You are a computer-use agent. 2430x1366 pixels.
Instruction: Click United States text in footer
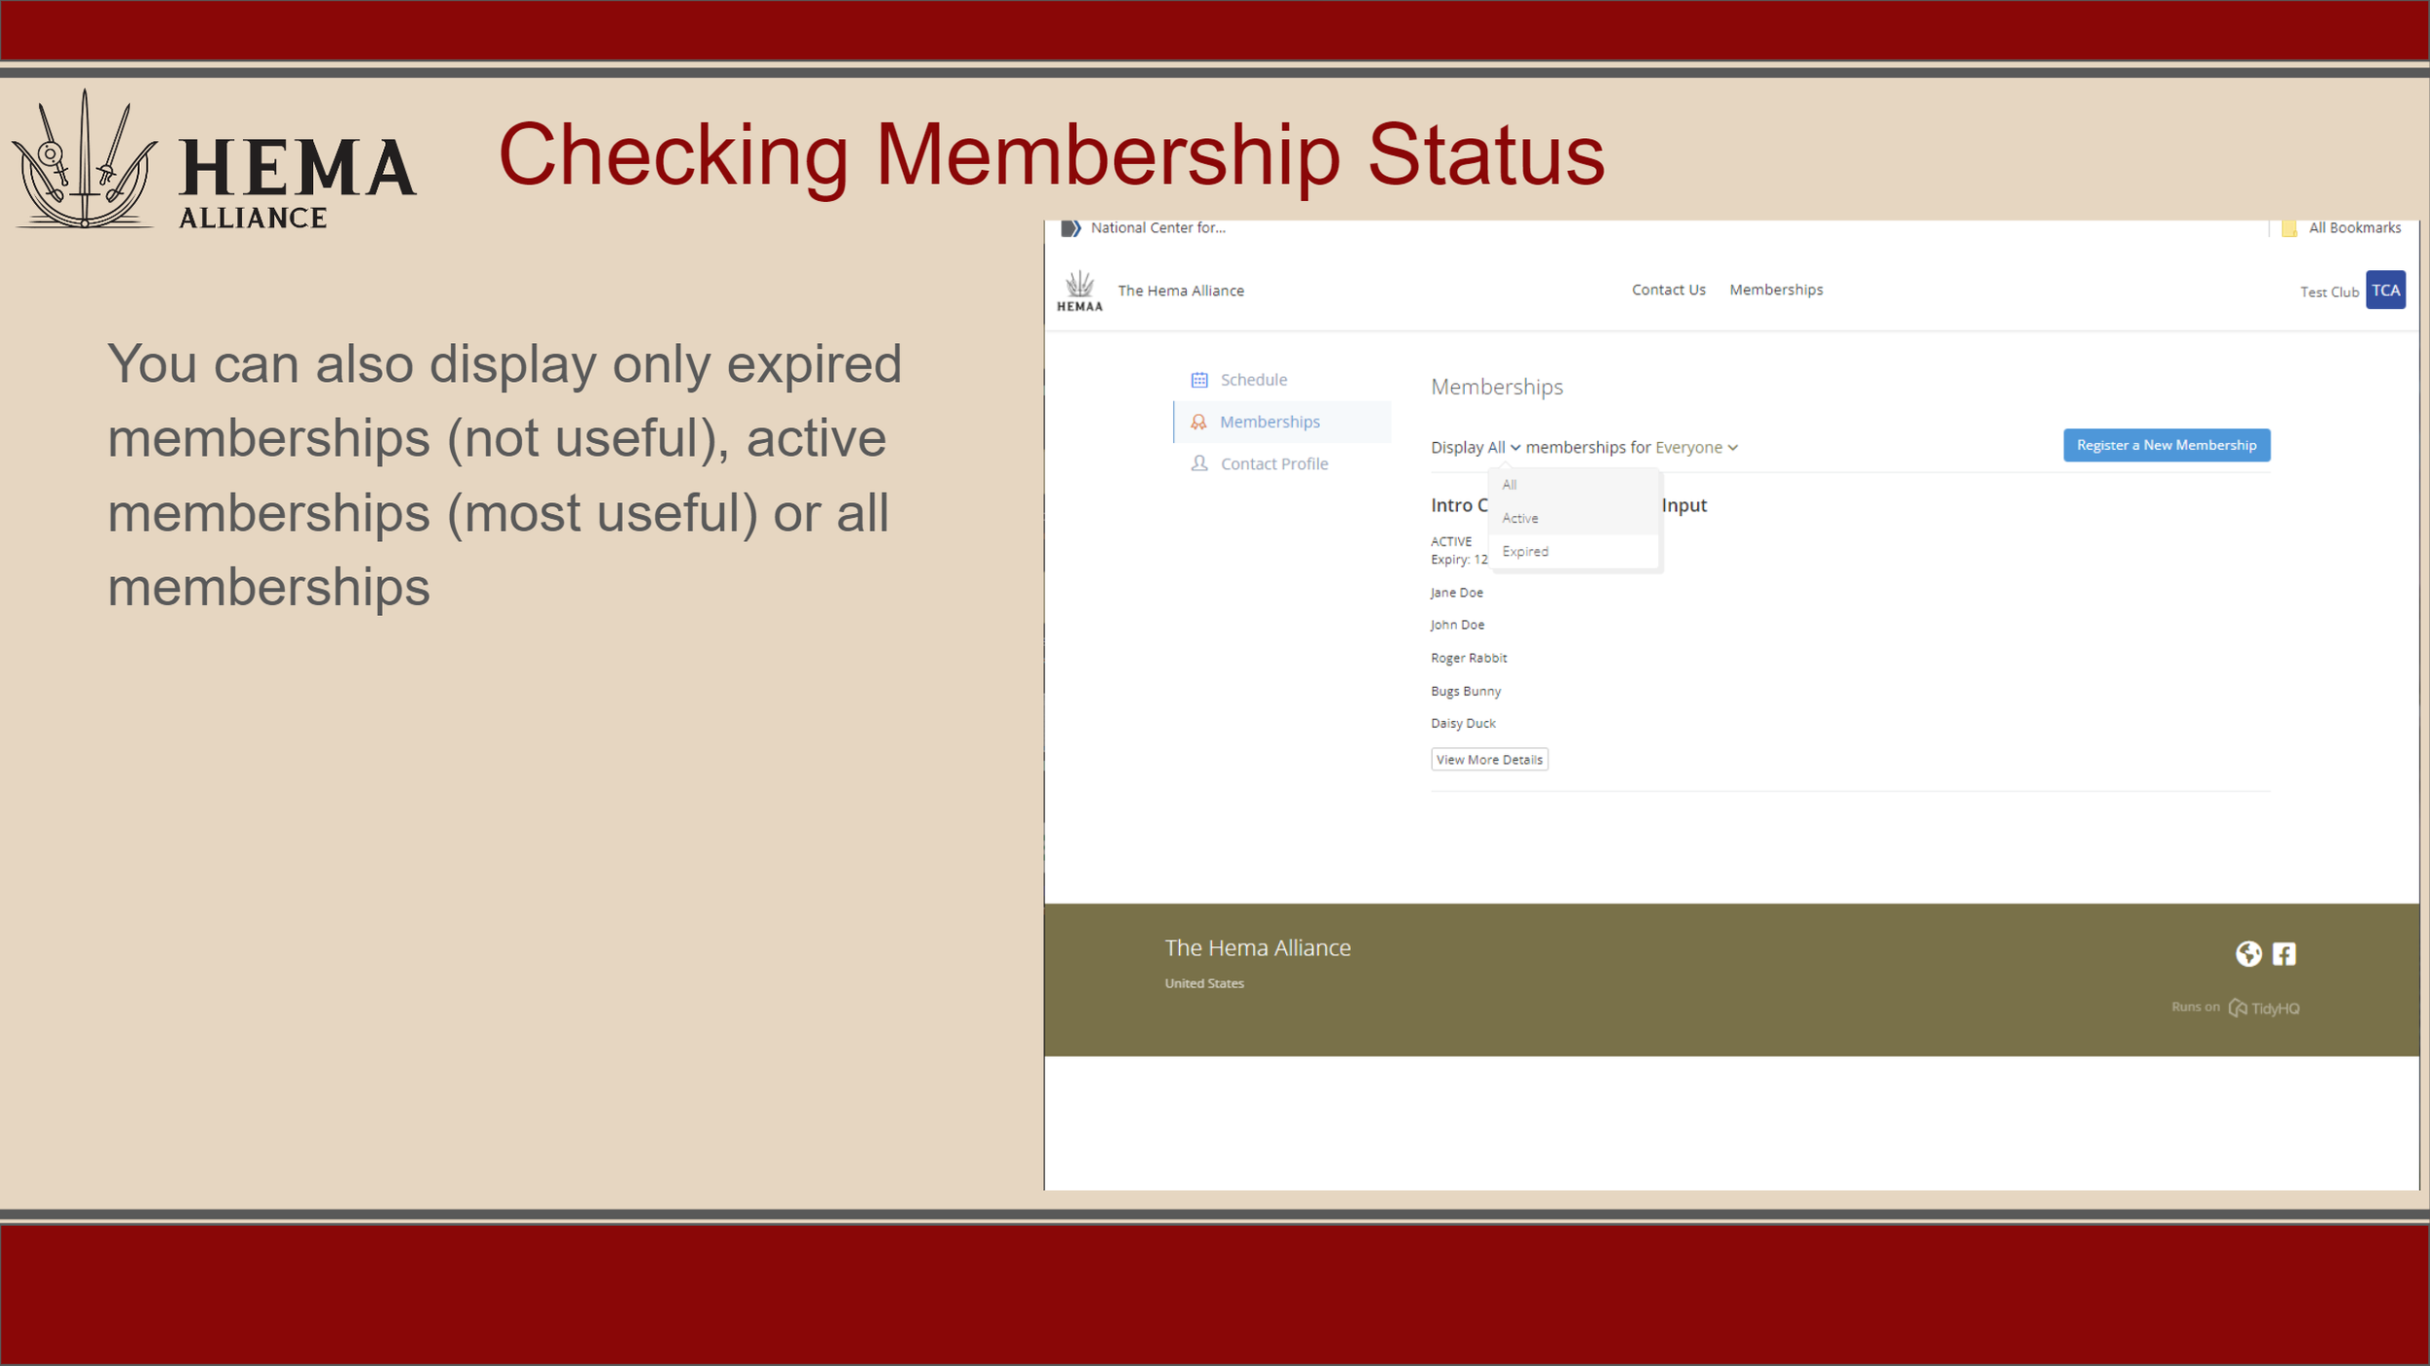tap(1204, 983)
